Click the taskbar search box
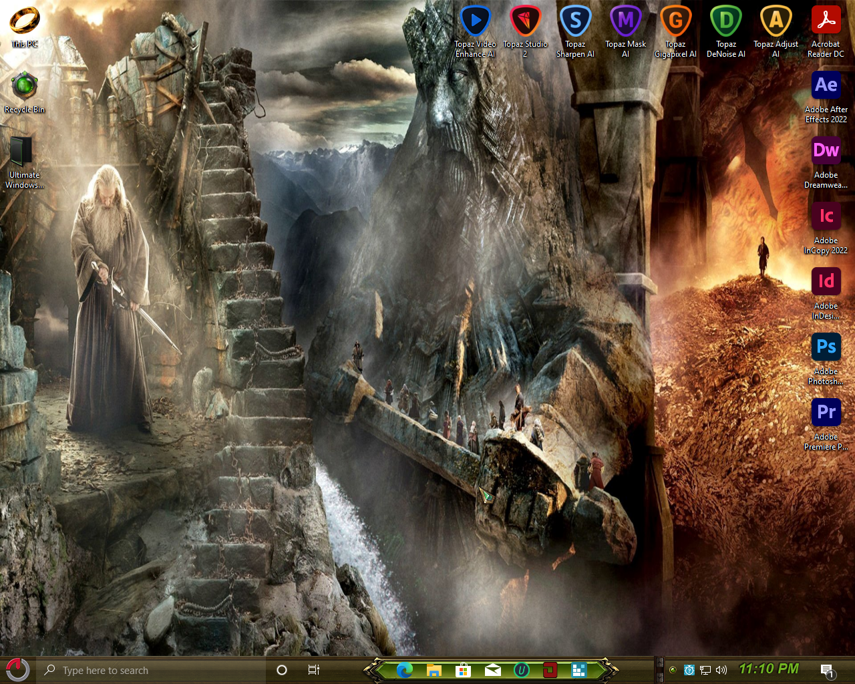855x684 pixels. [152, 670]
